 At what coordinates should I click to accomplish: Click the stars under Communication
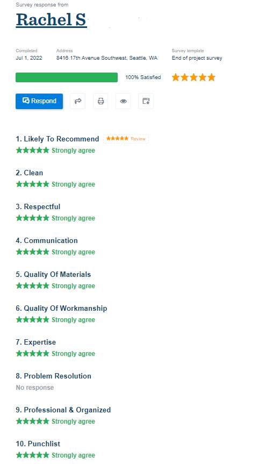tap(33, 252)
